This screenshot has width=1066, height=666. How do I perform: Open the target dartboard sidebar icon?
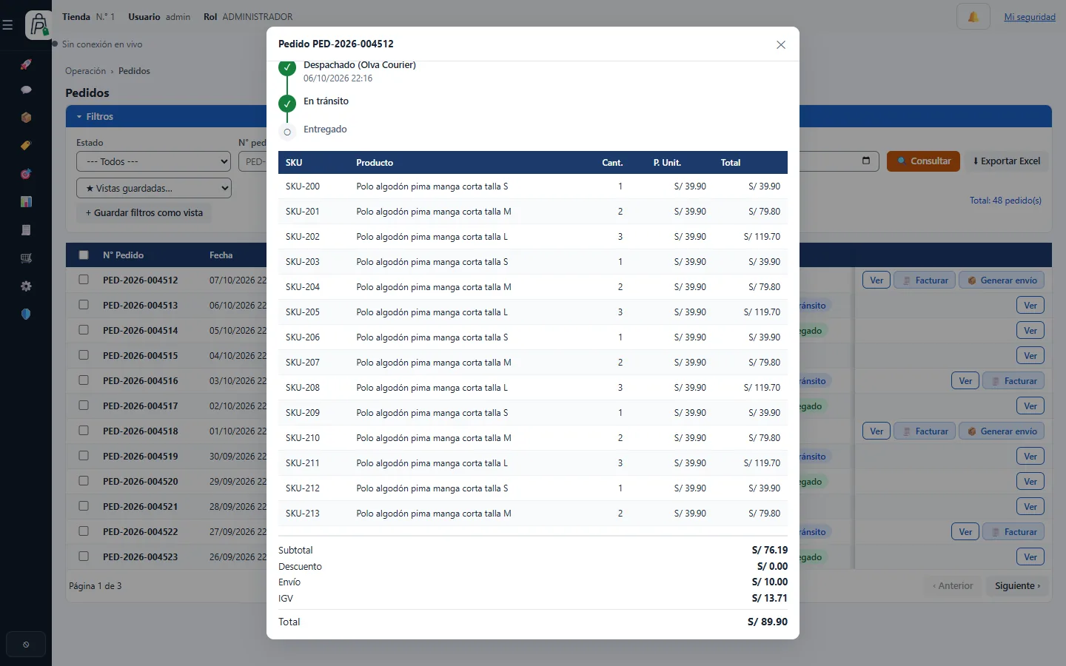coord(26,174)
